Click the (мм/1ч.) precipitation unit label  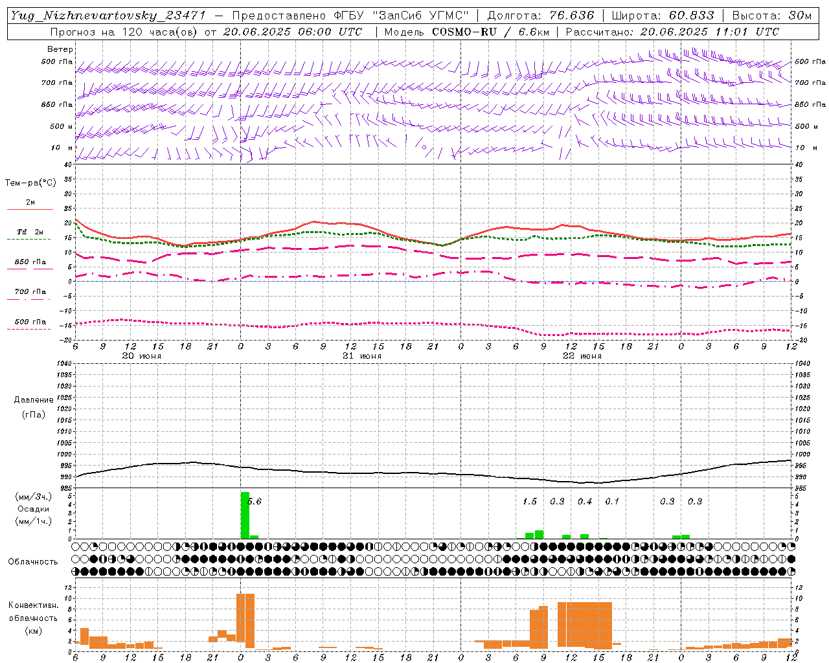pos(33,521)
